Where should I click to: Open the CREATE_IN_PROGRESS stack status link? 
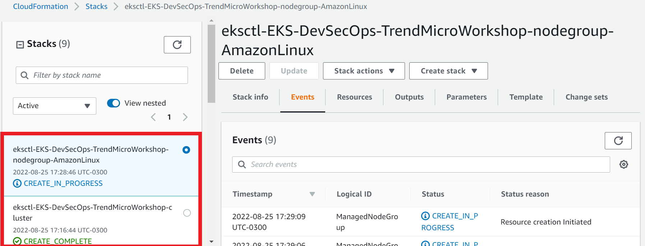(x=63, y=183)
